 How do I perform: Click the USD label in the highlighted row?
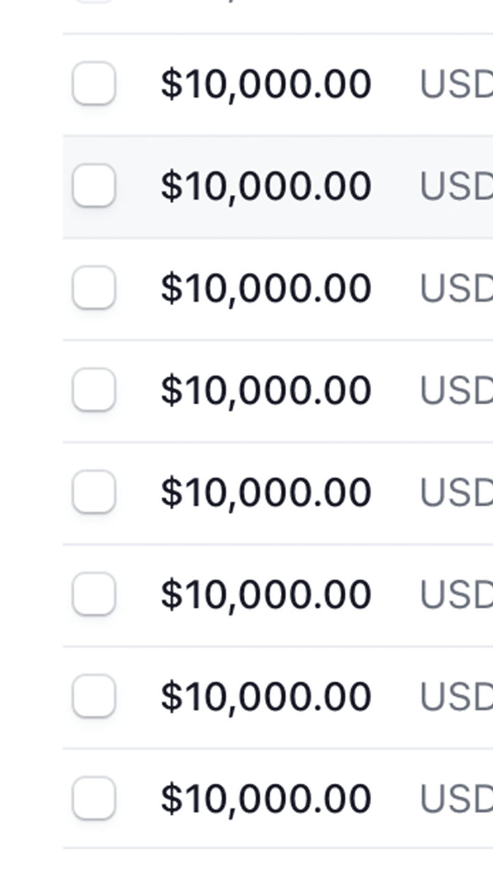[x=456, y=186]
